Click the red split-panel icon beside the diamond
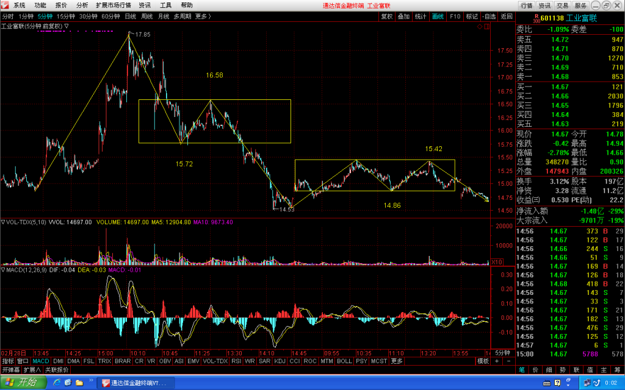The image size is (625, 390). pyautogui.click(x=486, y=26)
